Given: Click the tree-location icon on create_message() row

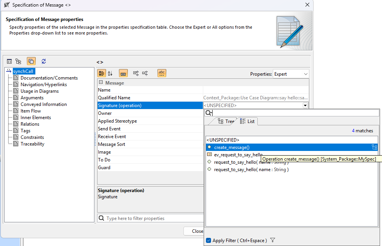Looking at the screenshot, I should pyautogui.click(x=375, y=147).
